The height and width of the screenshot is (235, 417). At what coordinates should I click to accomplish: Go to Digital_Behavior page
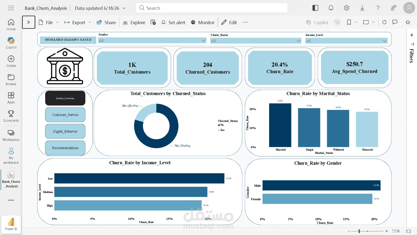coord(65,131)
